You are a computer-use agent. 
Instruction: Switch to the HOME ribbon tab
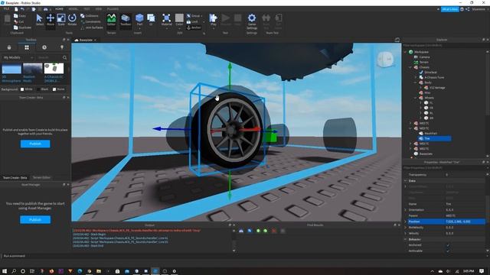click(59, 9)
